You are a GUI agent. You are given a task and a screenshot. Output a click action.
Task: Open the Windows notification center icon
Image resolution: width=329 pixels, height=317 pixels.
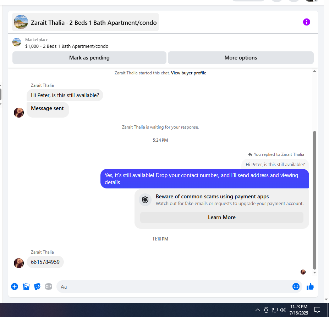tap(317, 310)
